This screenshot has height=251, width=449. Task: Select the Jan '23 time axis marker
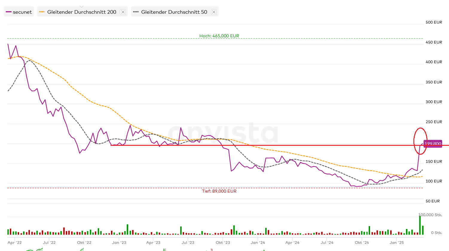(x=119, y=242)
